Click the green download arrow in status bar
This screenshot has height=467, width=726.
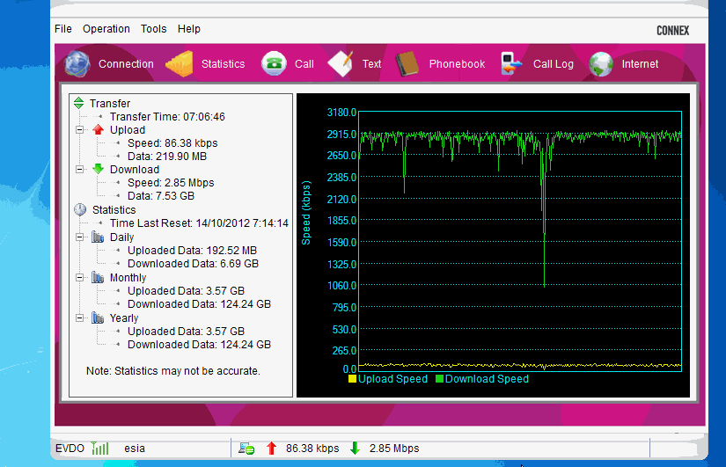point(356,448)
